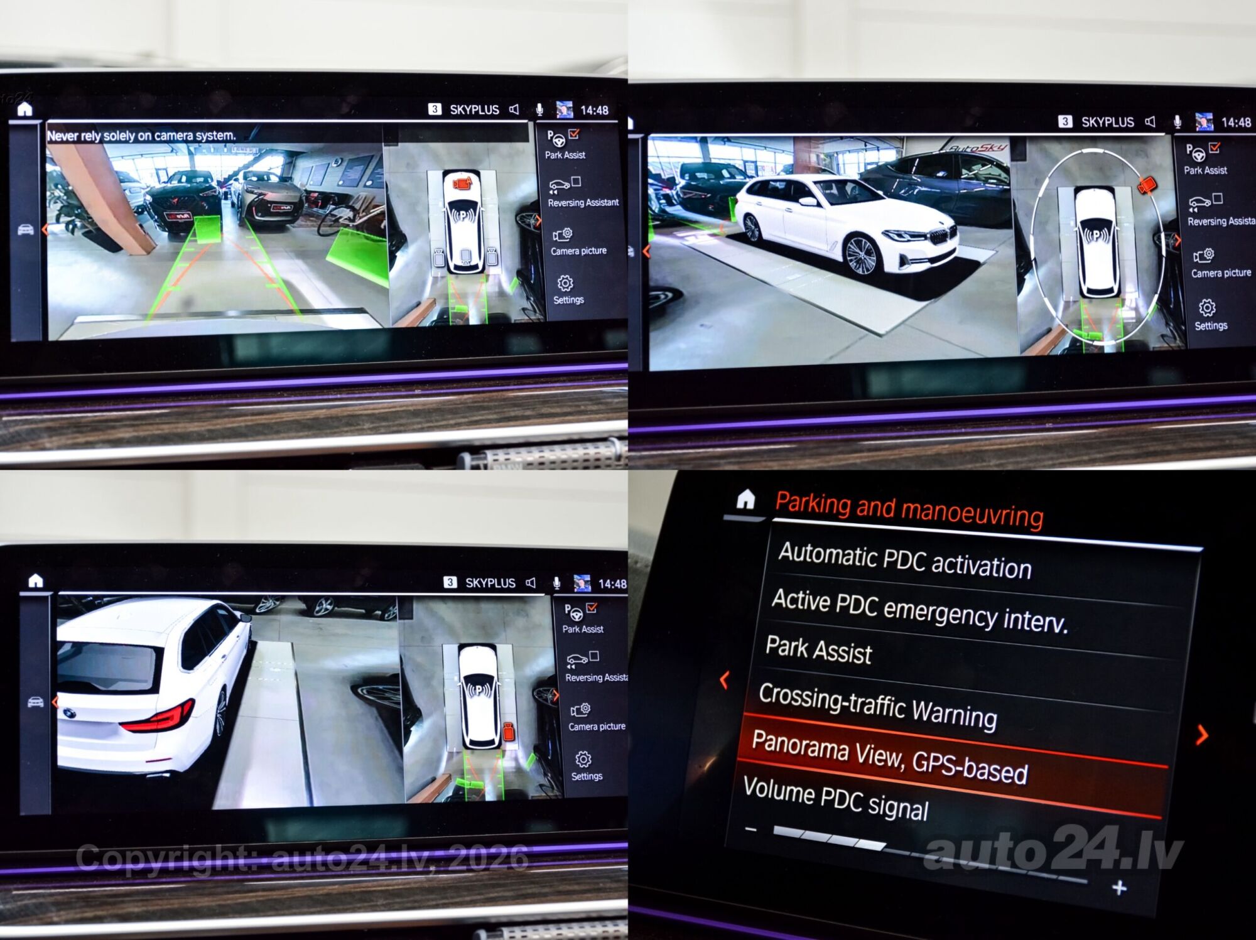Open Camera picture on tail-light view screen
This screenshot has height=940, width=1256.
[597, 717]
